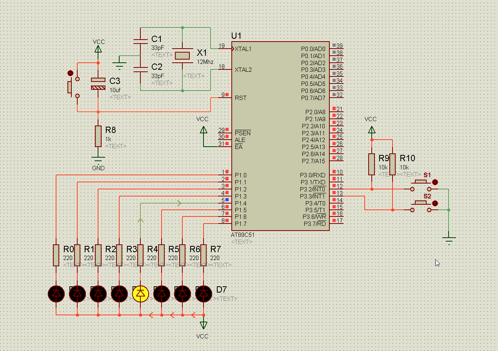Screen dimensions: 498x351
Task: Click capacitor C1 symbol
Action: pos(140,42)
